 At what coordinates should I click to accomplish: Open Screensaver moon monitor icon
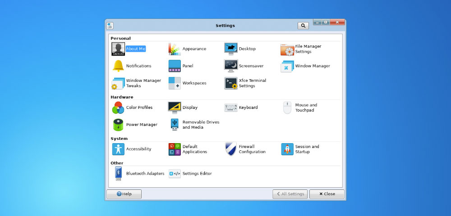point(230,66)
